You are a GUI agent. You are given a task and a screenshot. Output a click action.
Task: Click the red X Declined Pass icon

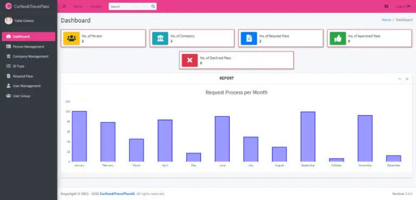point(190,60)
